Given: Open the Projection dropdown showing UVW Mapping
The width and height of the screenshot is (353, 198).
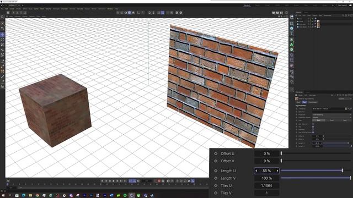Looking at the screenshot, I should pyautogui.click(x=331, y=115).
